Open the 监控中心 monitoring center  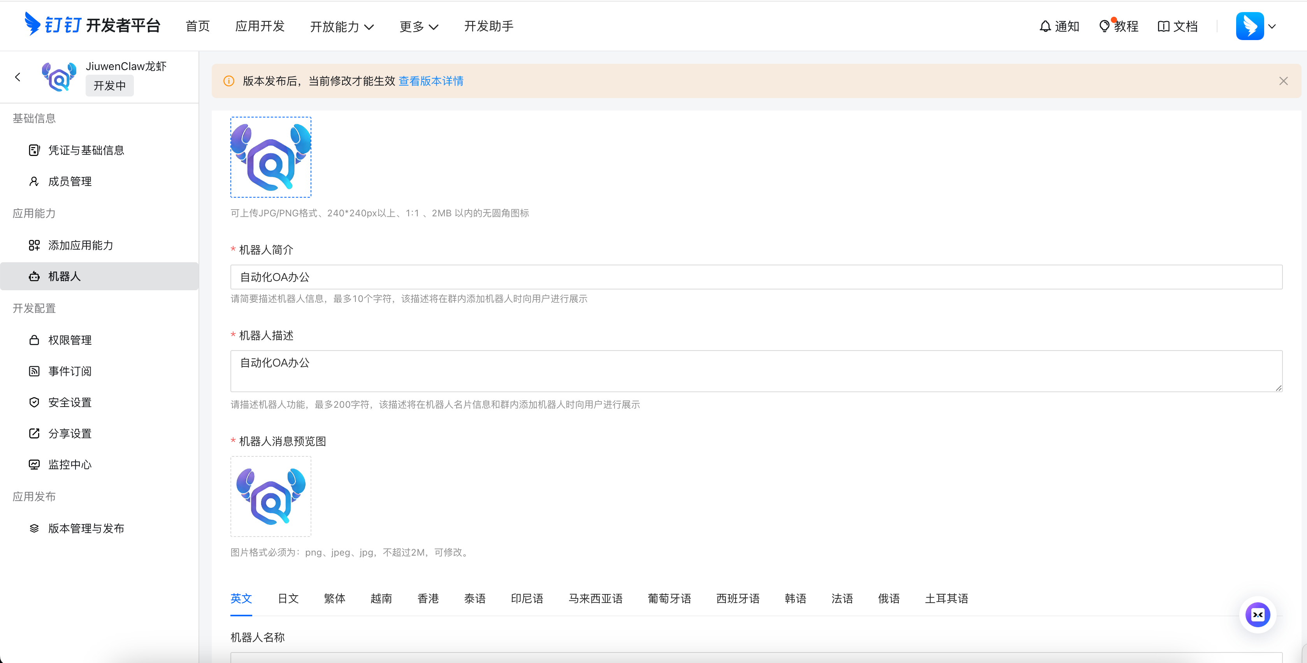pos(70,464)
